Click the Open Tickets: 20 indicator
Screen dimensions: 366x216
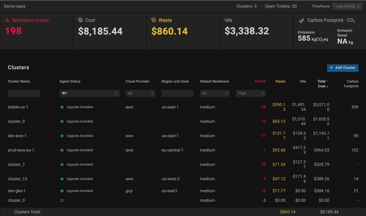coord(281,6)
